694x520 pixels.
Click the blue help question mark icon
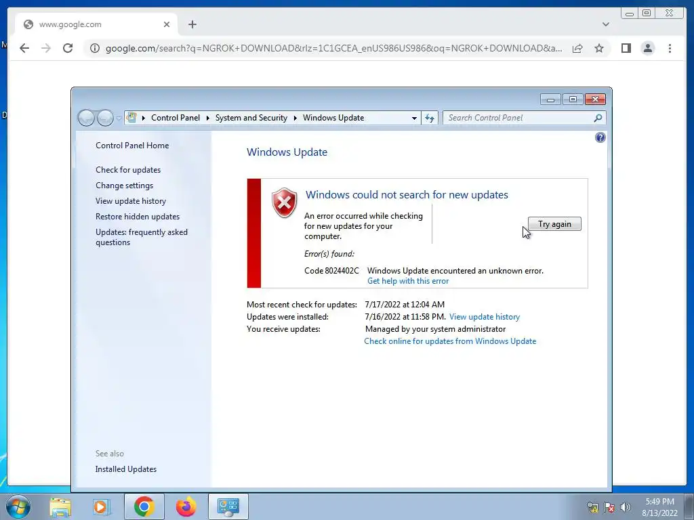point(600,137)
